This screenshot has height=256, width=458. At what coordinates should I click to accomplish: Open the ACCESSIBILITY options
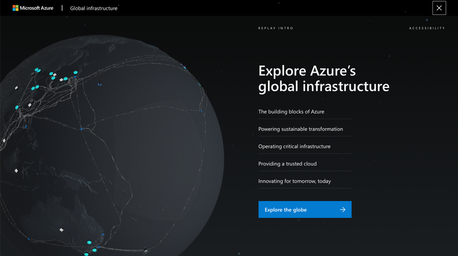click(x=427, y=28)
